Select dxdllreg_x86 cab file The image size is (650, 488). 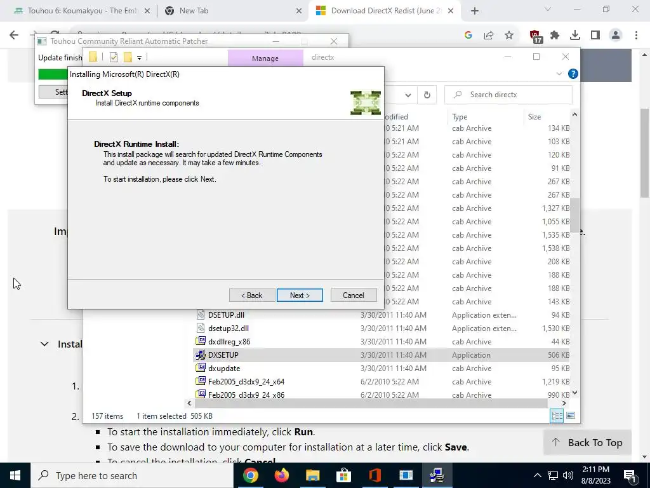381,341
